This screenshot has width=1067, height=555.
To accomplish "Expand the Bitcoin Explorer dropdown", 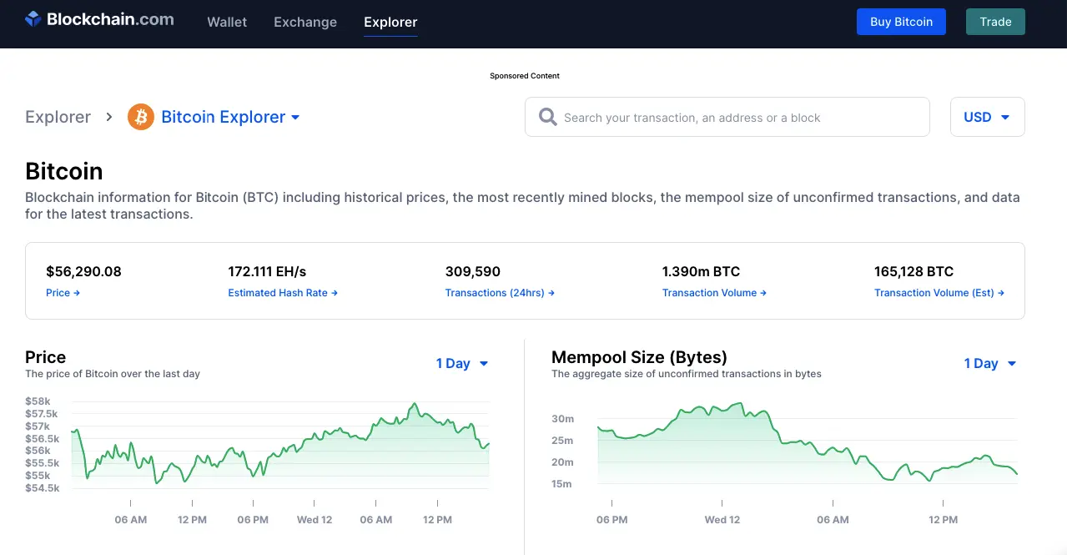I will [x=230, y=117].
